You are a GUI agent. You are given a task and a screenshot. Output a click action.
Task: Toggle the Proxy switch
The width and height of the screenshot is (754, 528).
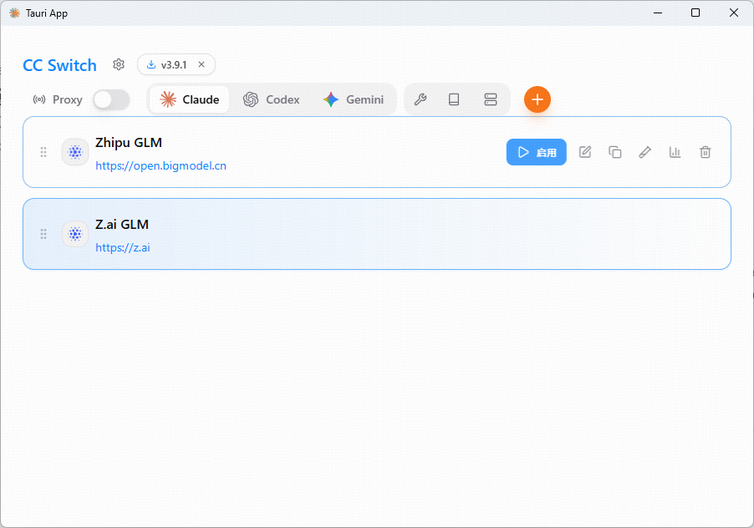[x=111, y=99]
